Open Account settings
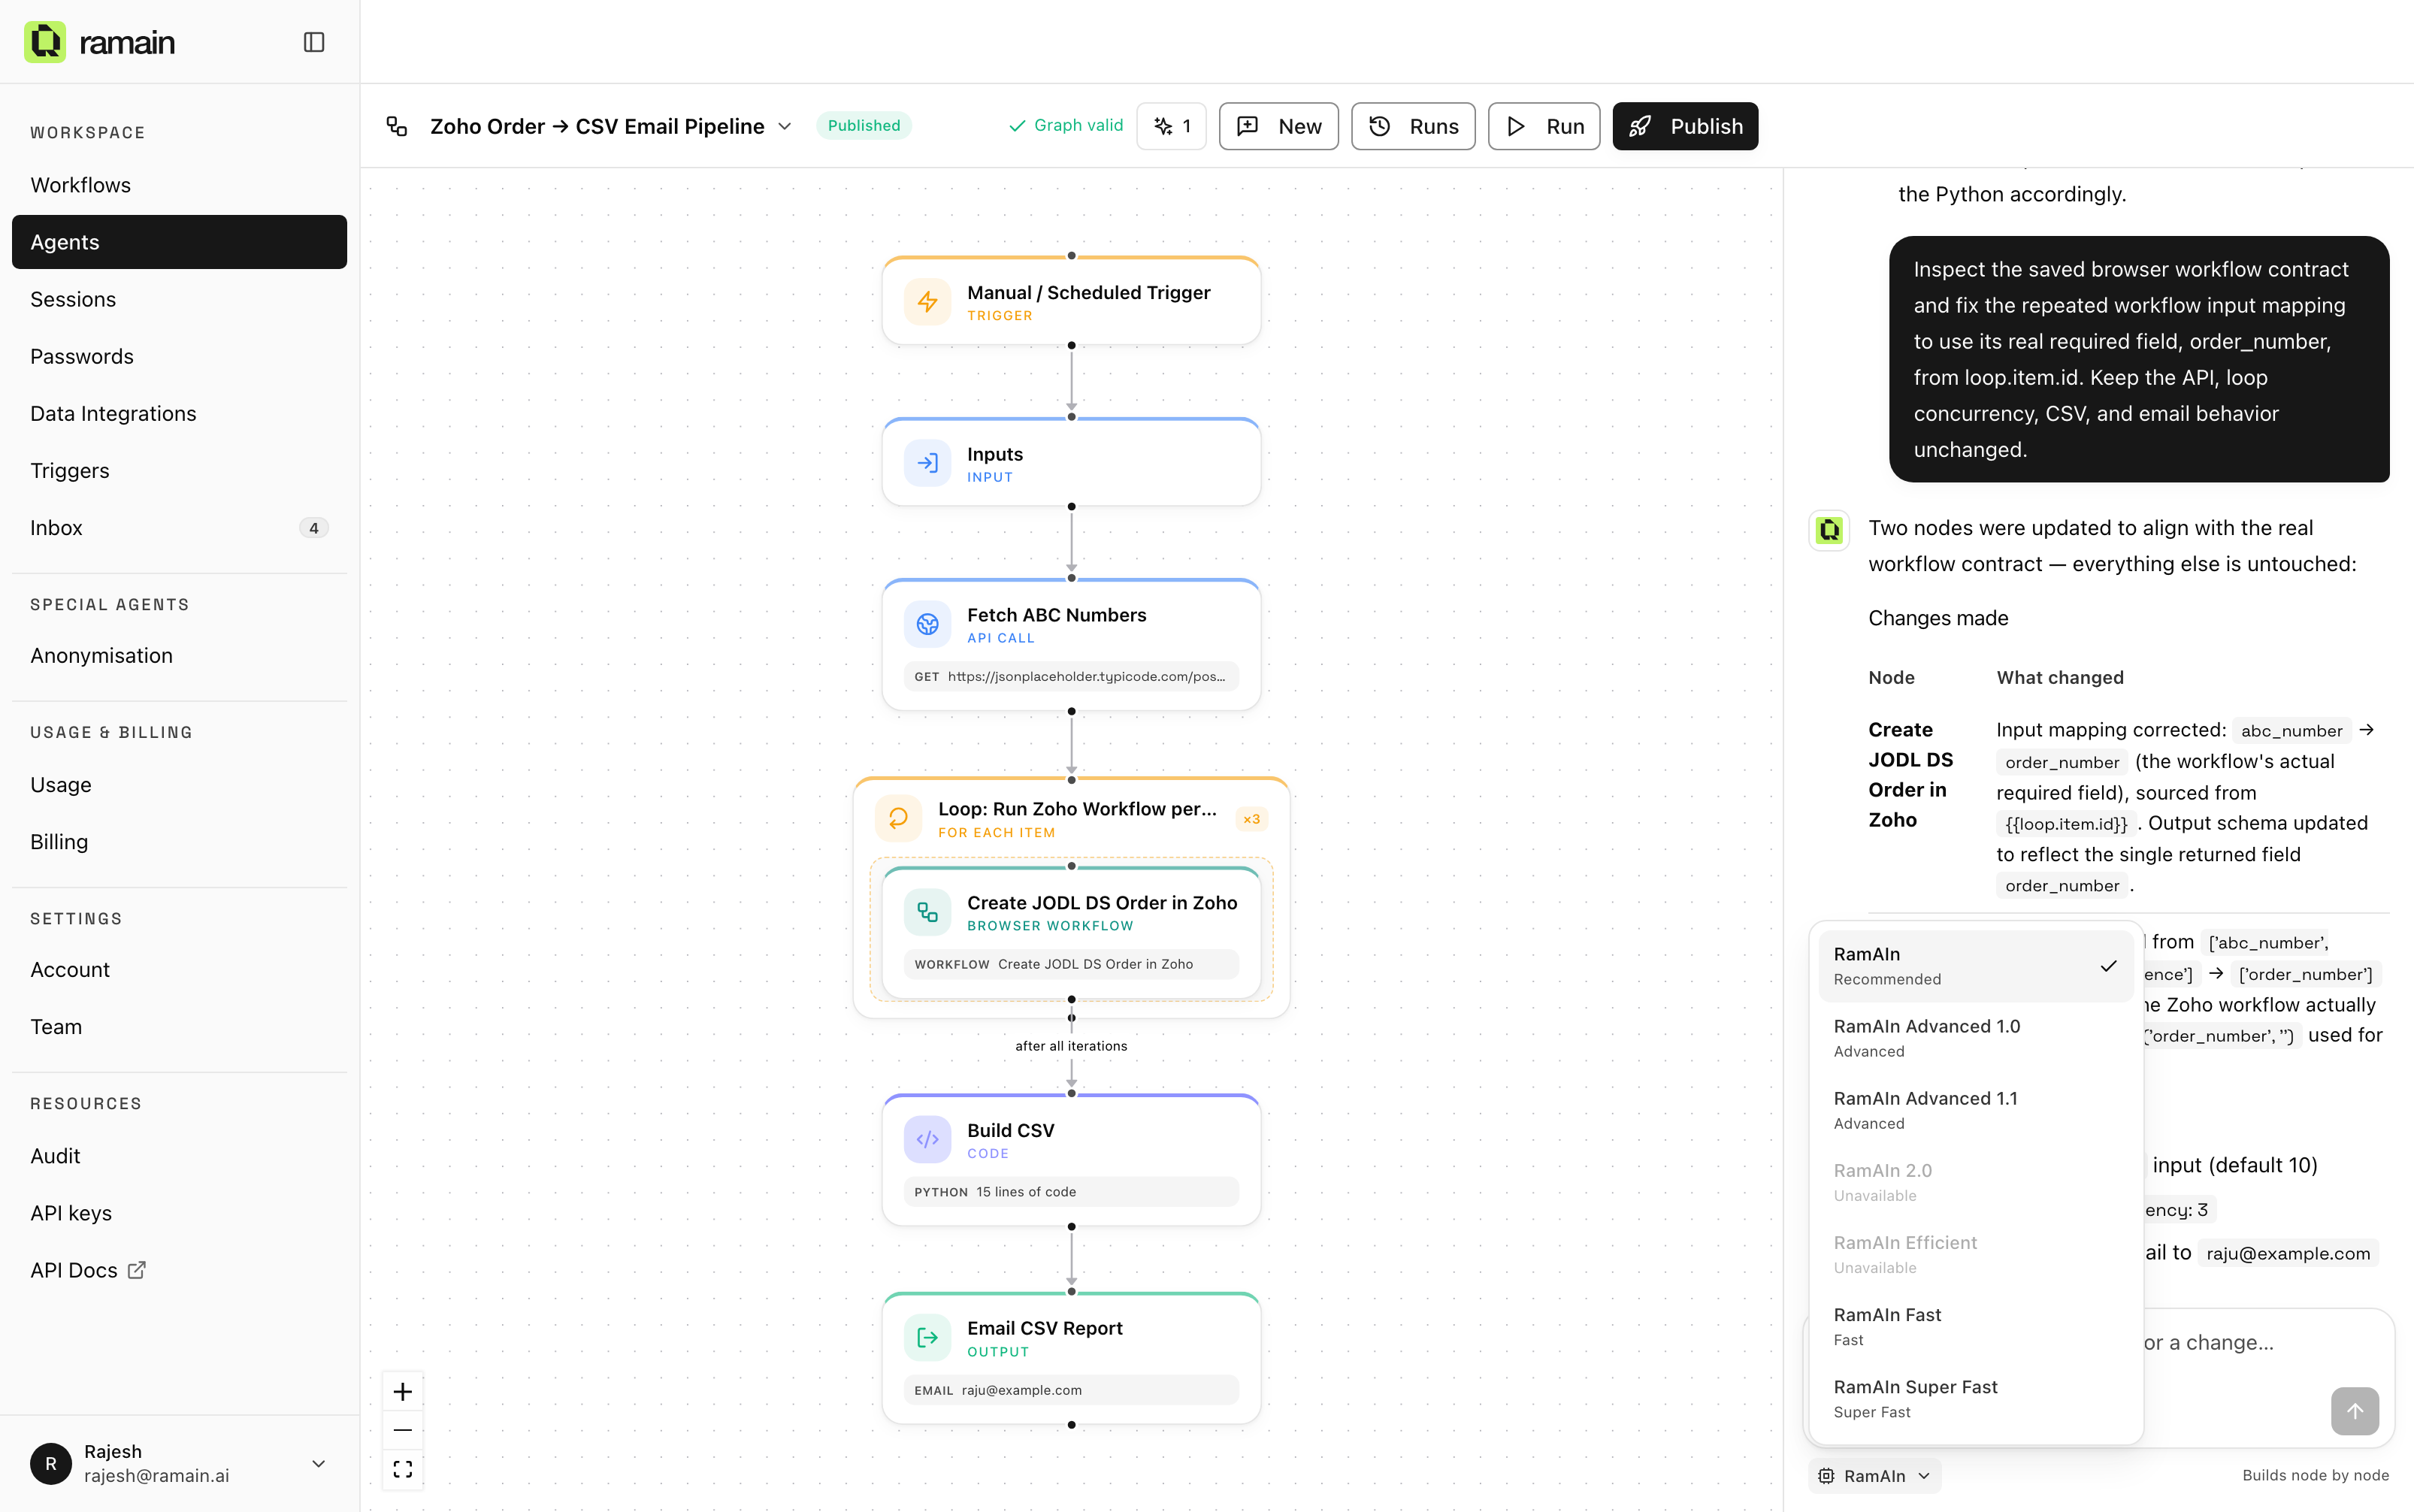The width and height of the screenshot is (2414, 1512). click(x=179, y=970)
